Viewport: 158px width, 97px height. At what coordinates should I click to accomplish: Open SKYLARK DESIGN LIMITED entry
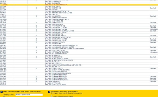(54, 57)
